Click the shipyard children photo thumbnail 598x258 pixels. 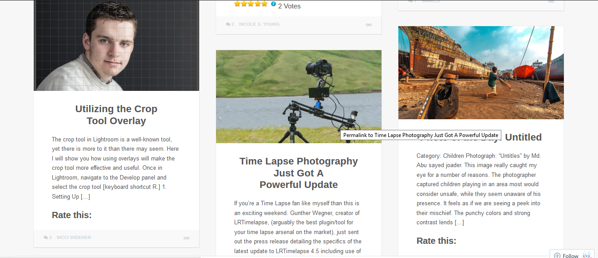point(481,73)
